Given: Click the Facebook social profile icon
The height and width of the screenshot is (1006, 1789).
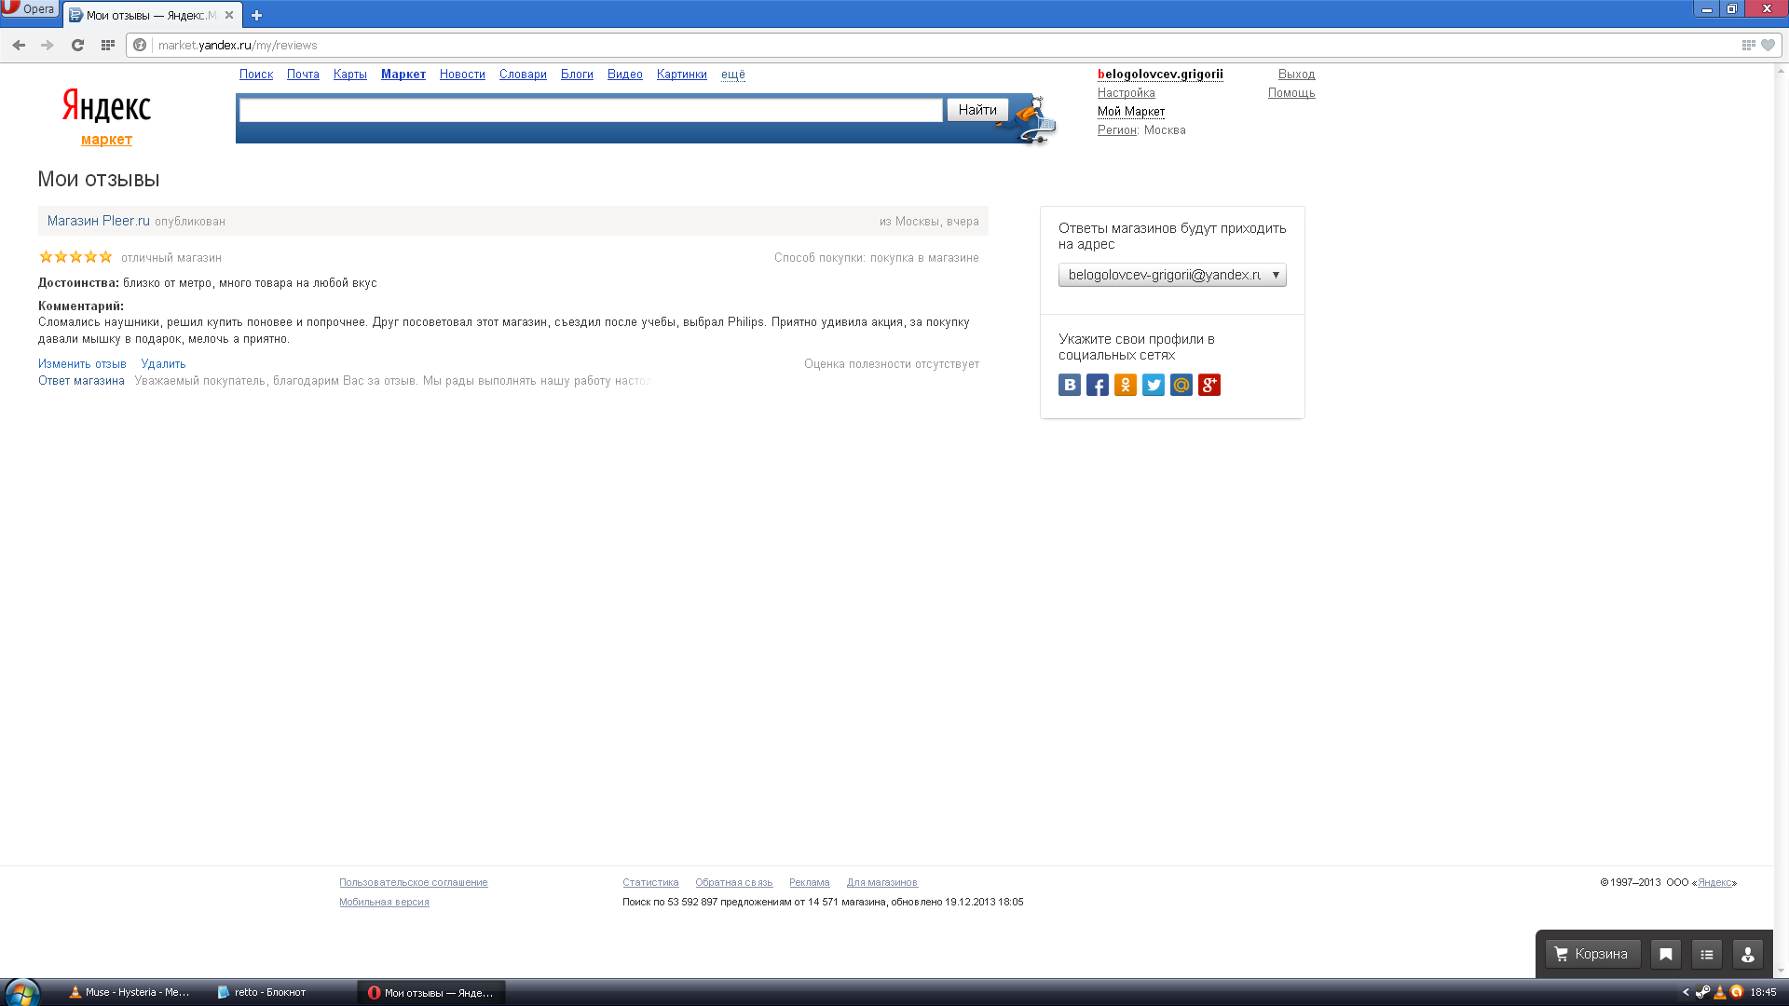Looking at the screenshot, I should pos(1097,385).
